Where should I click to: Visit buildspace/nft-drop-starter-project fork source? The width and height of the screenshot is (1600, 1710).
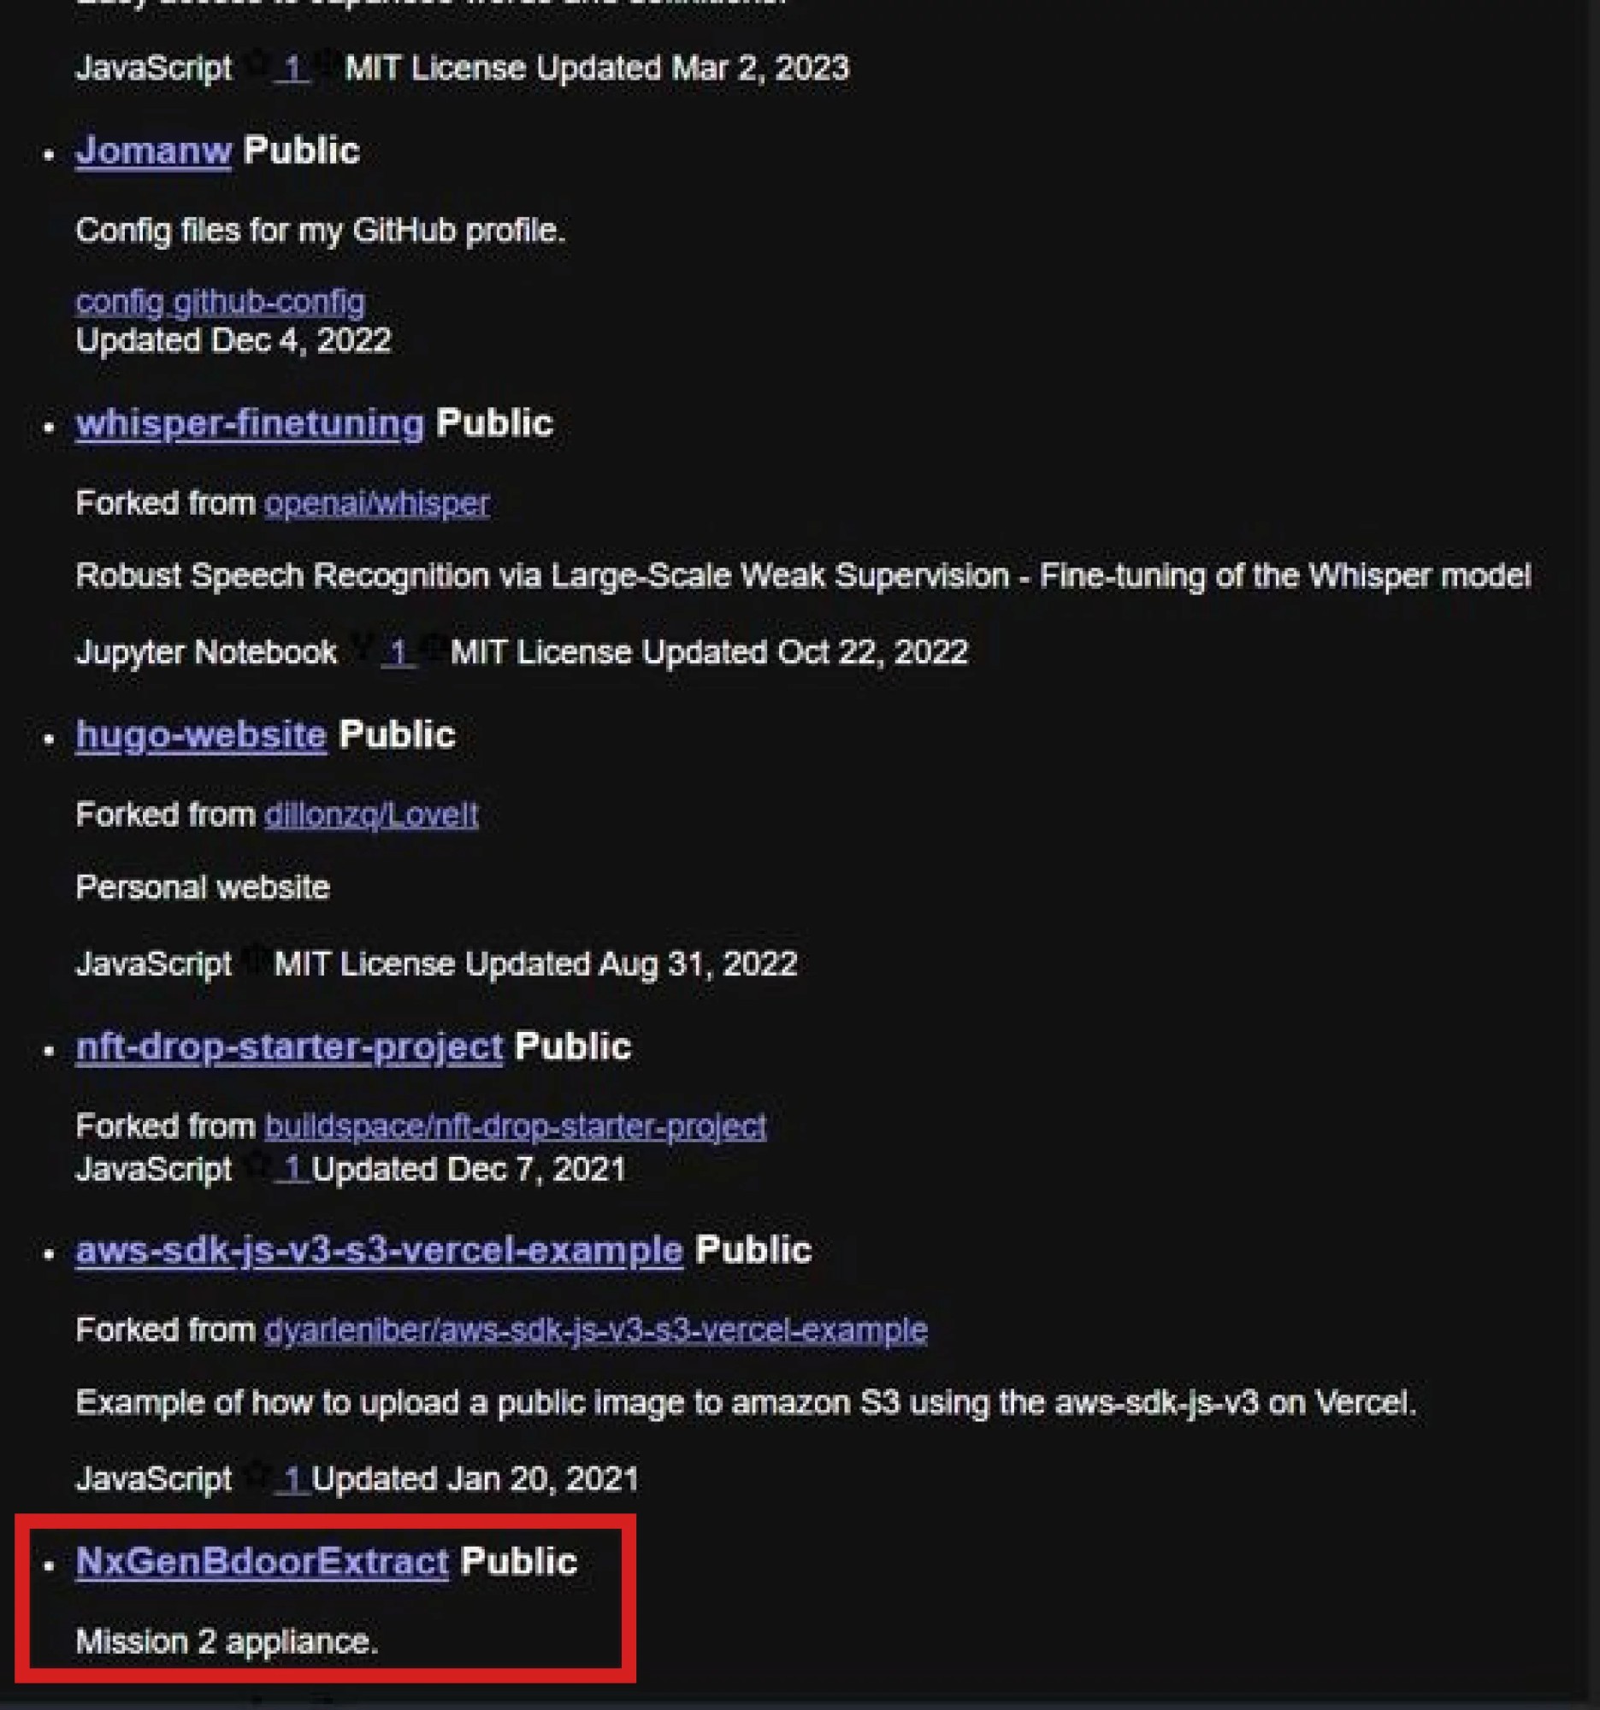pos(516,1126)
